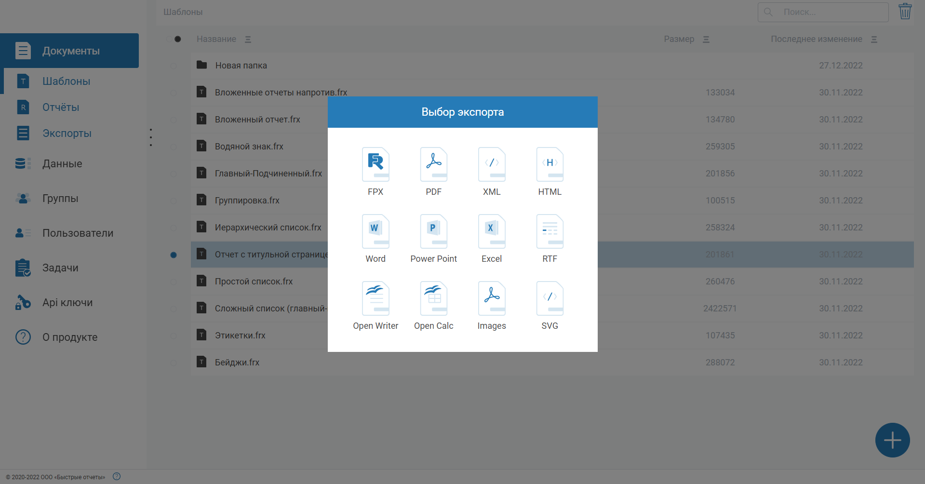This screenshot has height=484, width=925.
Task: Click the round plus add button
Action: (x=893, y=440)
